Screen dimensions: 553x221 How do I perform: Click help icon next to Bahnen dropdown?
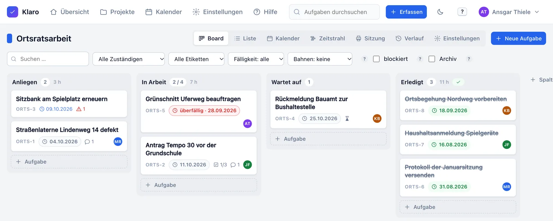(364, 59)
